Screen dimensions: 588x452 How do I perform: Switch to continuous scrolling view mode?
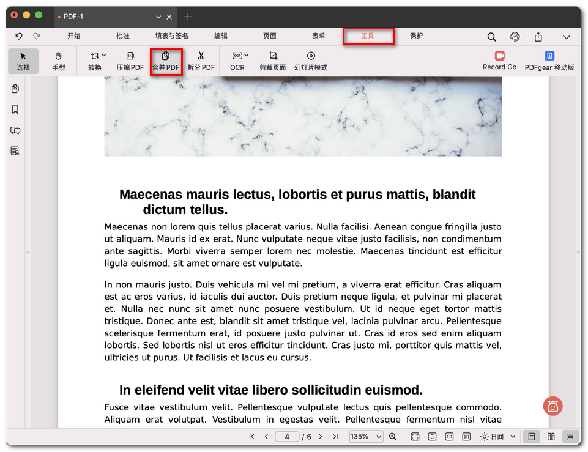pyautogui.click(x=569, y=437)
